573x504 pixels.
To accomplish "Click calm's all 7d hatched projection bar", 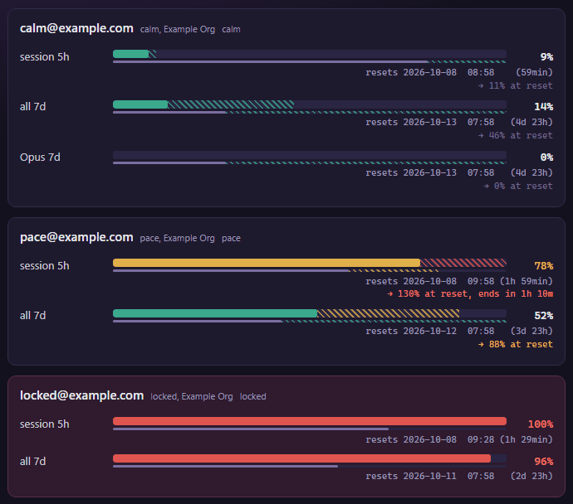I will [231, 104].
